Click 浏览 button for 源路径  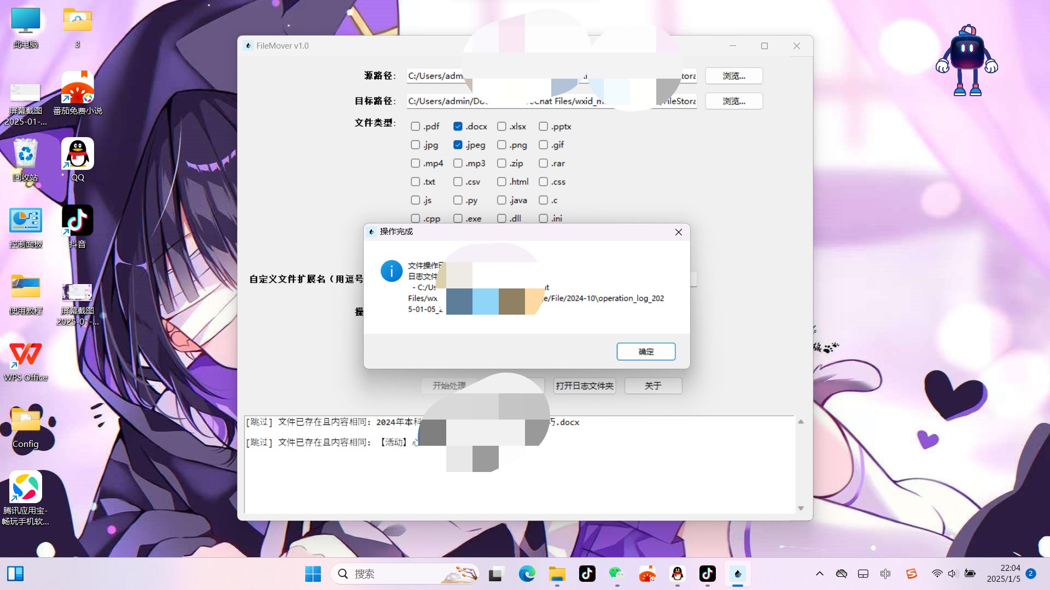[734, 76]
